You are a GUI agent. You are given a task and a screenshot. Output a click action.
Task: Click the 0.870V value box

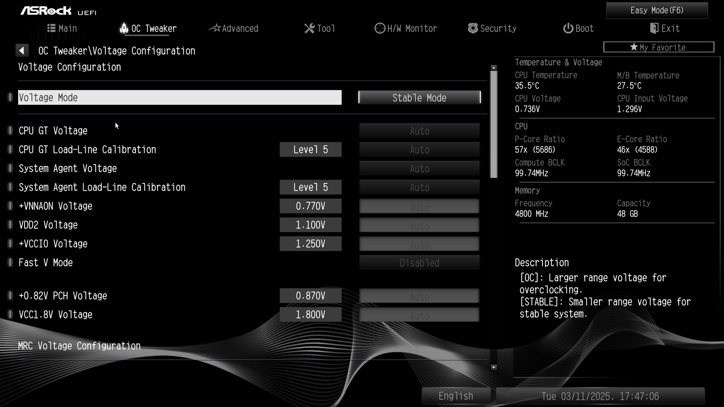coord(310,296)
